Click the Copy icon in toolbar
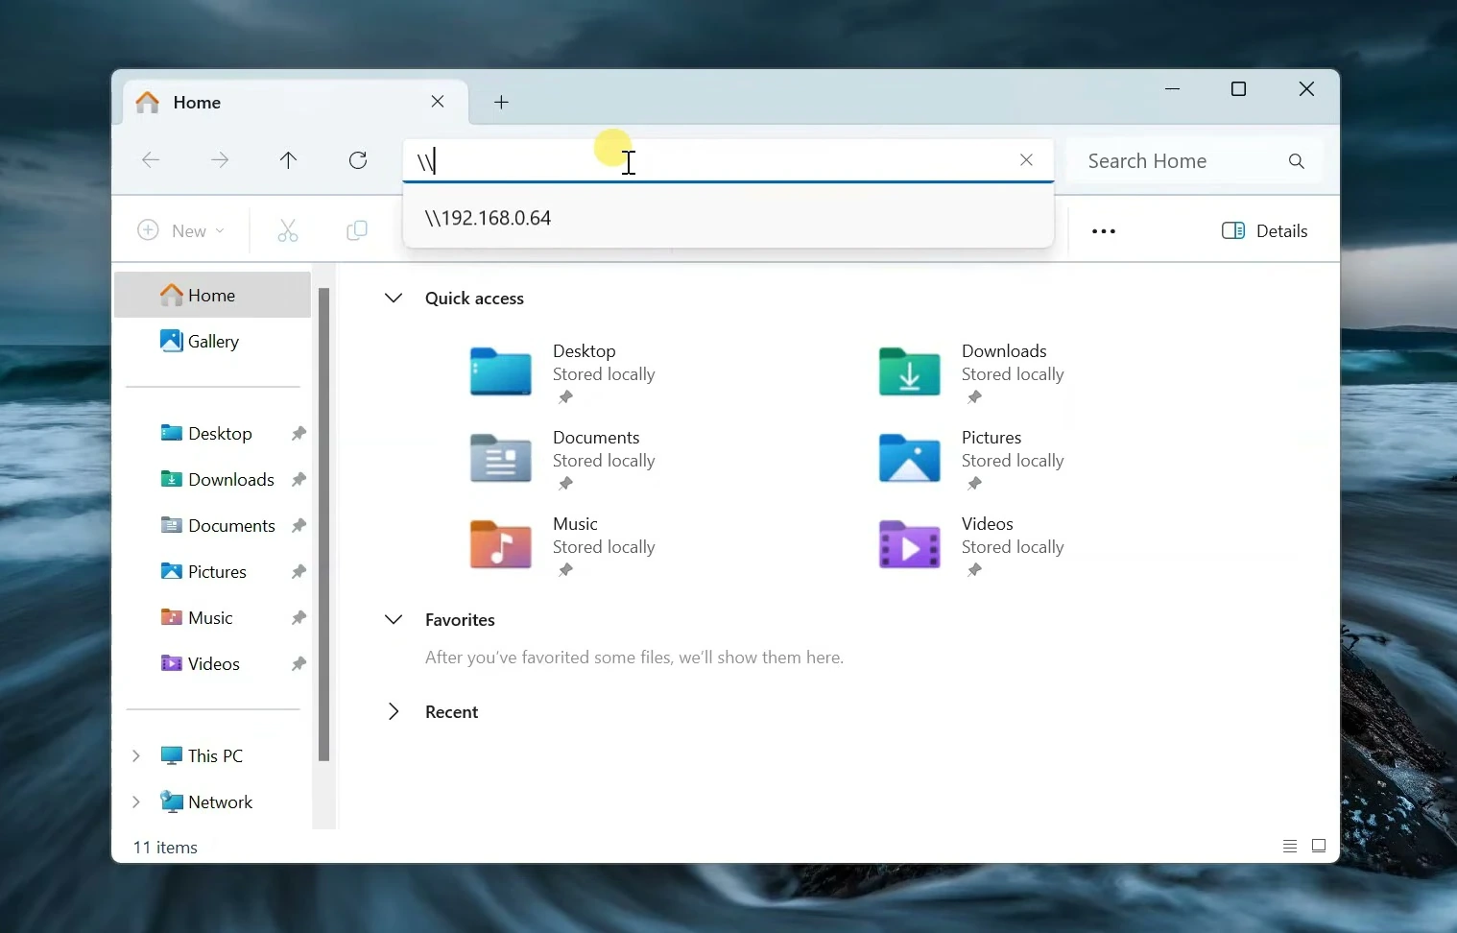The image size is (1457, 933). 357,230
